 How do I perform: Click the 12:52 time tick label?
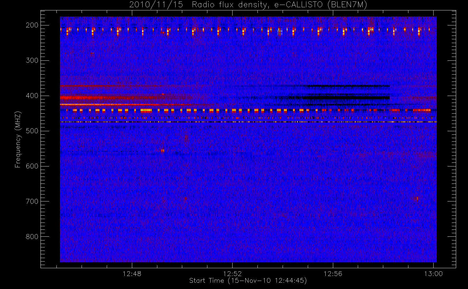tap(232, 274)
